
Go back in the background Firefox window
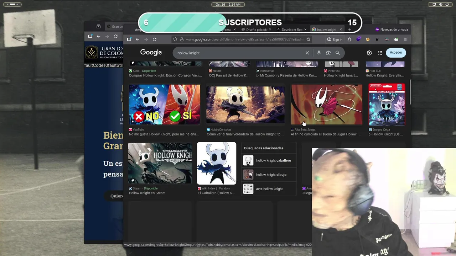(x=98, y=36)
